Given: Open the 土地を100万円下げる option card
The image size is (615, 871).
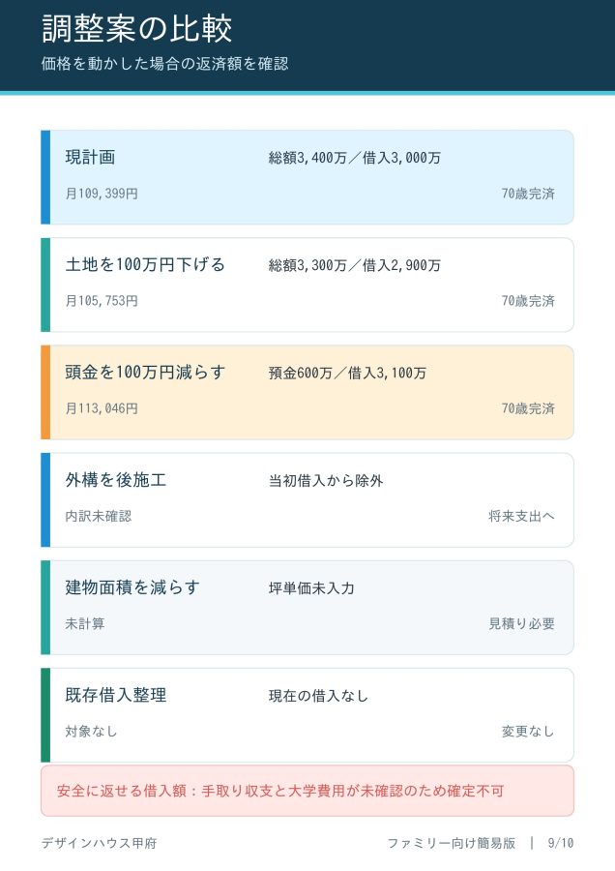Looking at the screenshot, I should tap(307, 285).
